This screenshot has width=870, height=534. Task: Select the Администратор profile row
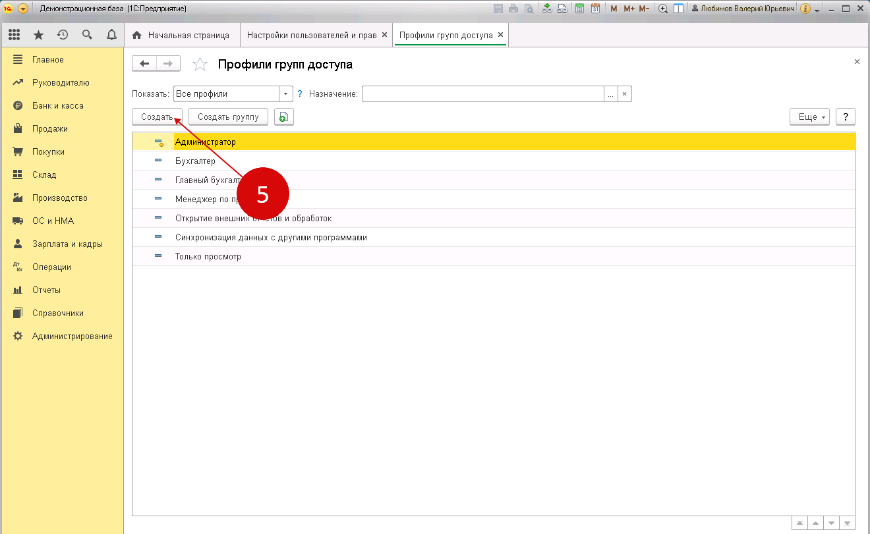click(494, 142)
